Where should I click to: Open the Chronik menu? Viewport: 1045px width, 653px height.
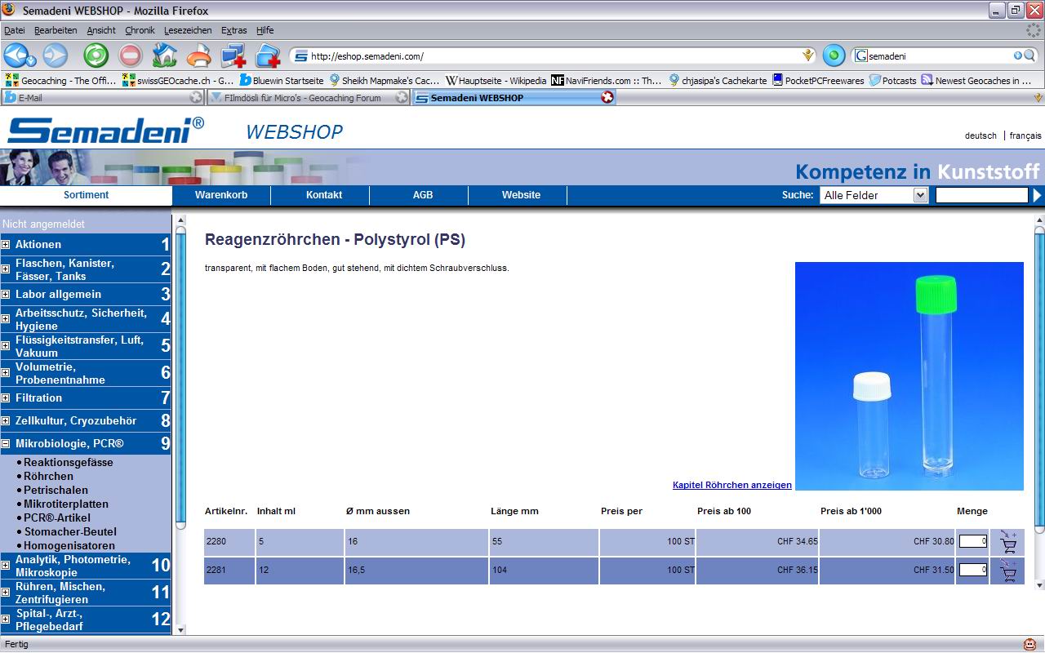tap(140, 30)
